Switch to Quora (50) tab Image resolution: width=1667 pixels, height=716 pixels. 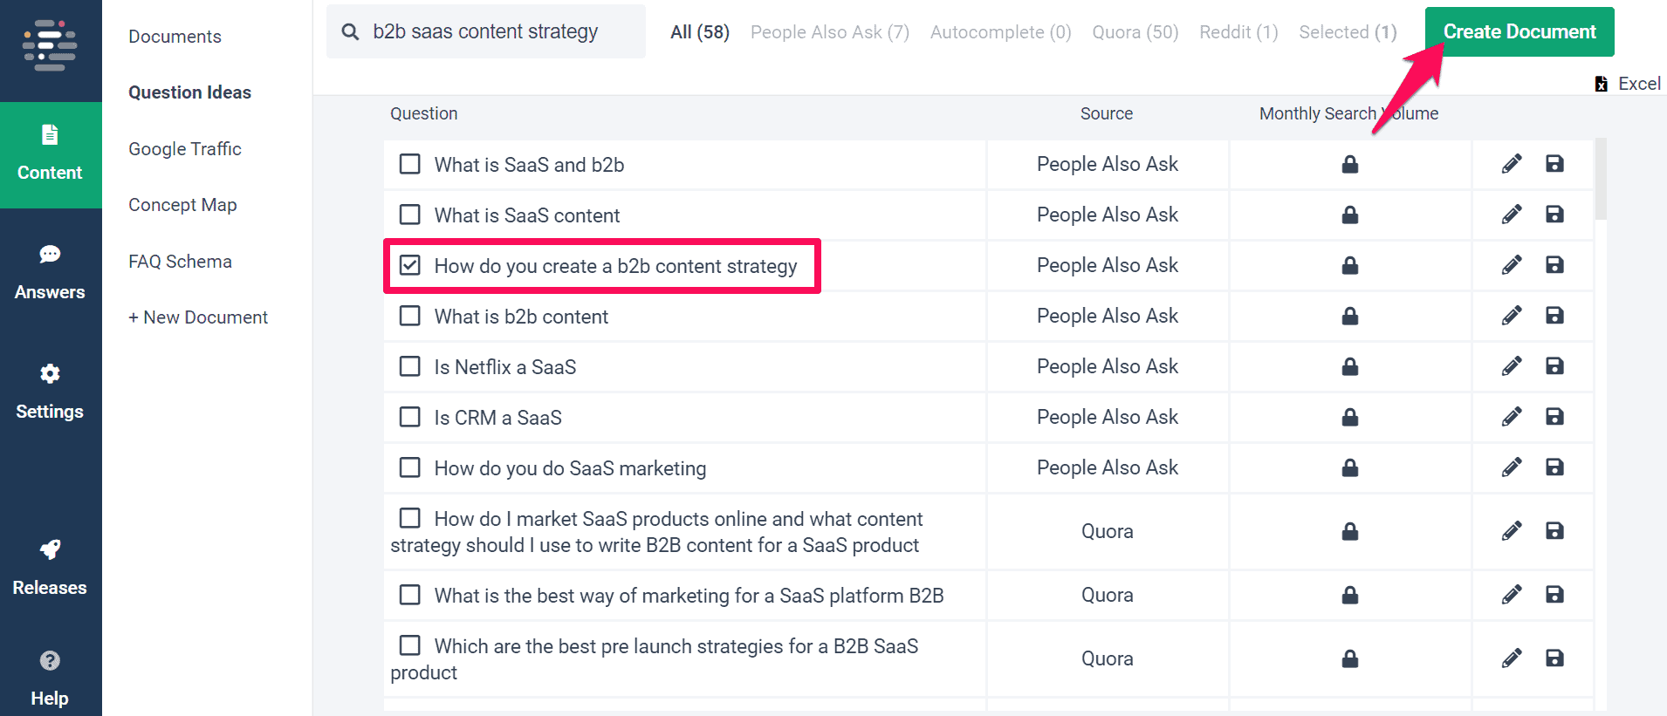[x=1135, y=32]
